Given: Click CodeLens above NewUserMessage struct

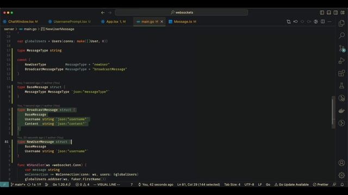Looking at the screenshot, I should pos(40,138).
